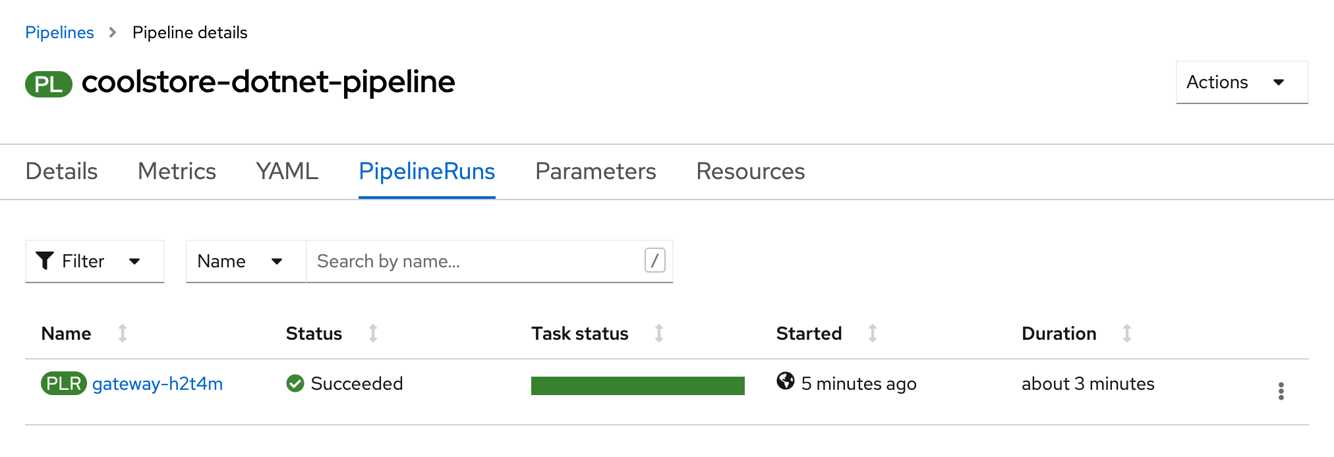The image size is (1334, 457).
Task: Go back to Pipelines breadcrumb link
Action: (59, 32)
